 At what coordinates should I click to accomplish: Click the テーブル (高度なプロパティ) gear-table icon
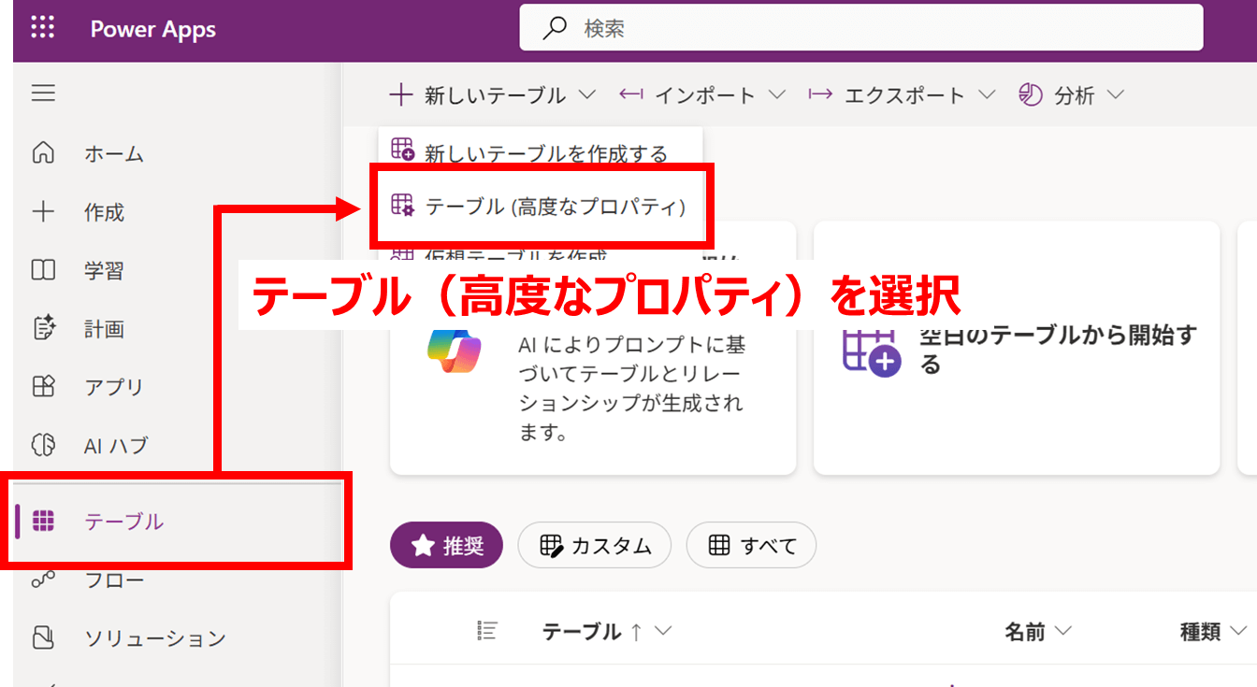point(402,206)
